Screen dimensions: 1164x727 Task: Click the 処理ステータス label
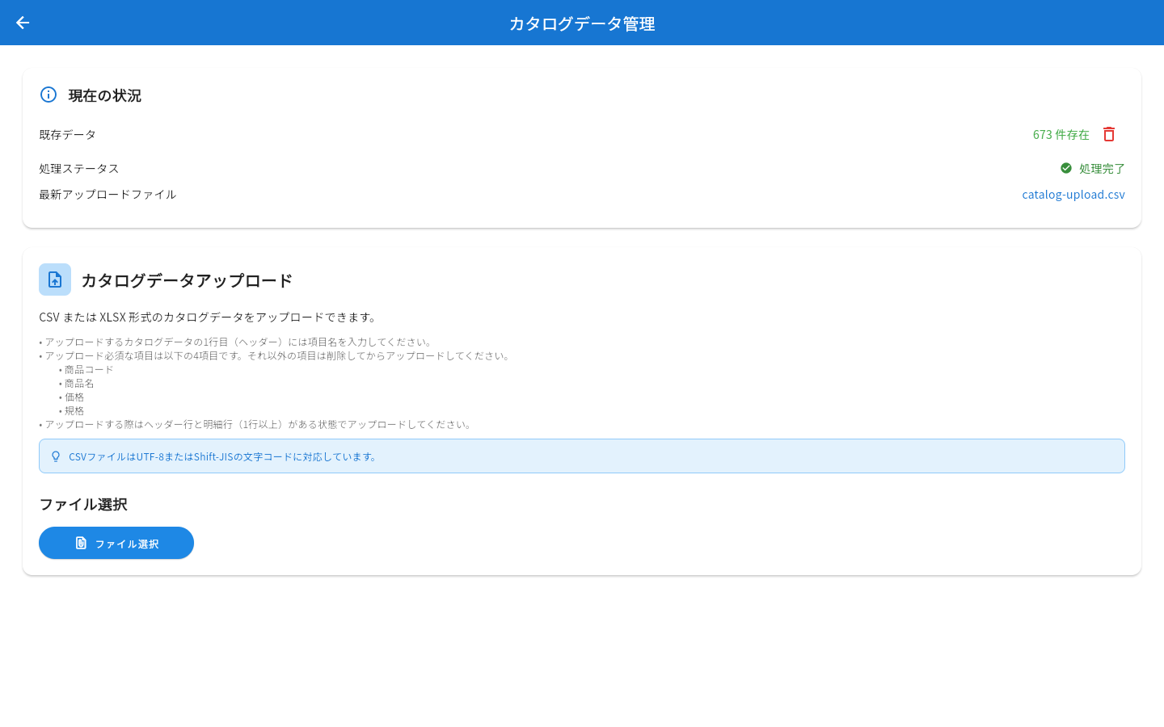79,168
